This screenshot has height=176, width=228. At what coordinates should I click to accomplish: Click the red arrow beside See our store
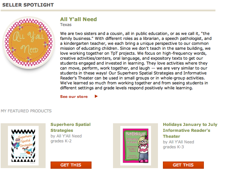click(x=96, y=97)
